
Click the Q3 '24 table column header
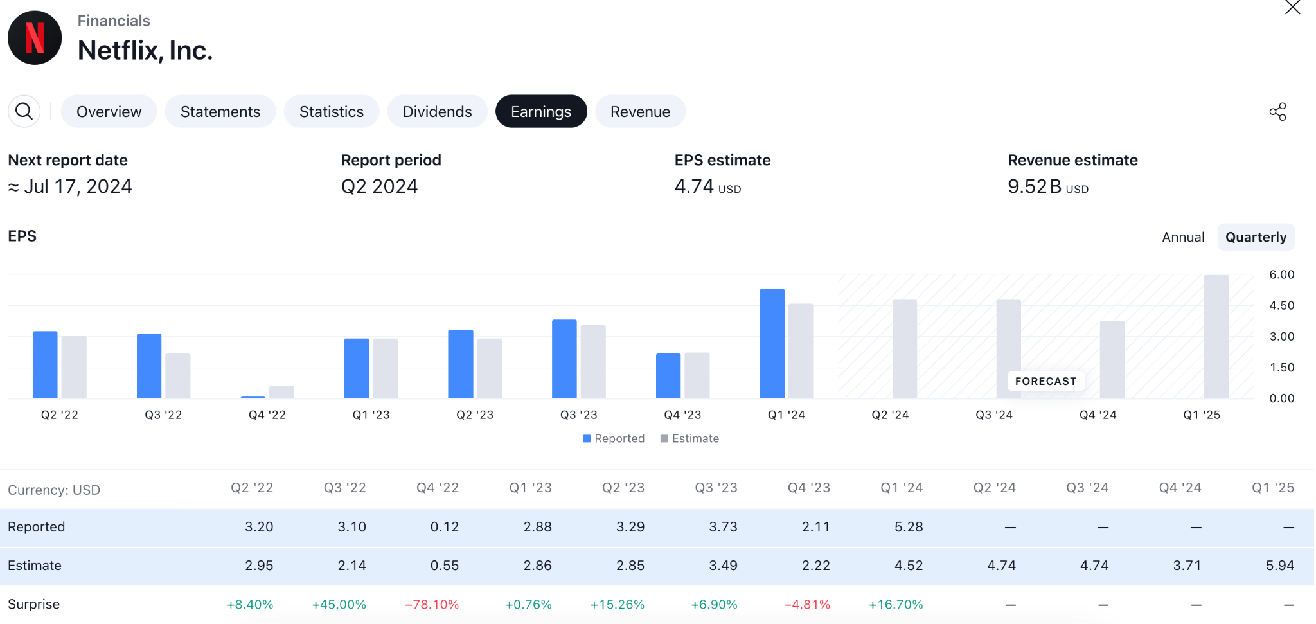point(1087,488)
